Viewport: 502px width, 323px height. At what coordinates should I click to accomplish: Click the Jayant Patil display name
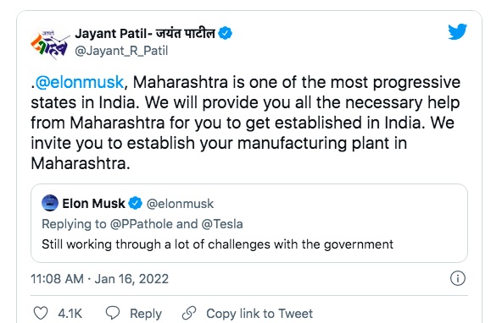pyautogui.click(x=145, y=34)
